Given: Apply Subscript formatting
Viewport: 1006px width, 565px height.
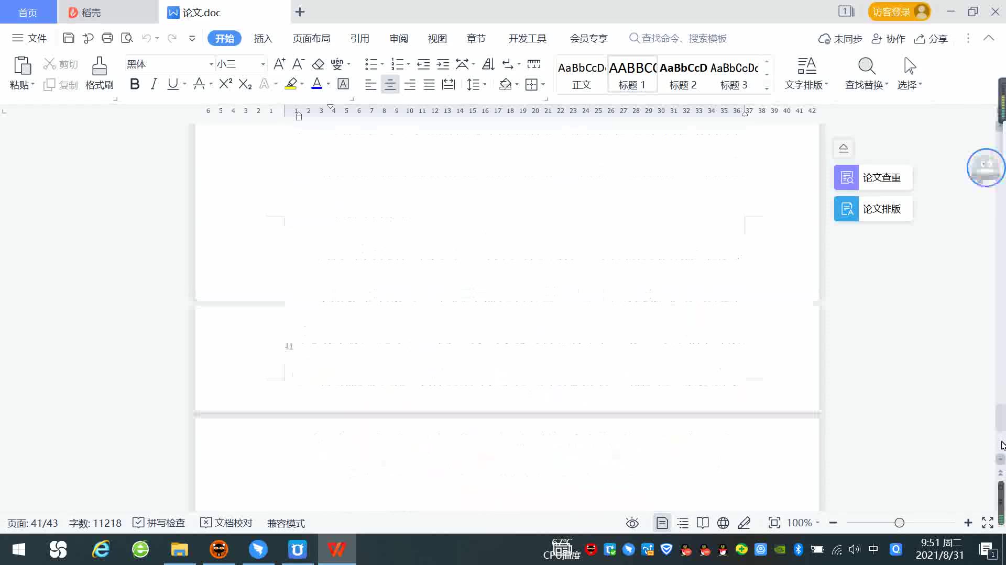Looking at the screenshot, I should click(x=245, y=84).
